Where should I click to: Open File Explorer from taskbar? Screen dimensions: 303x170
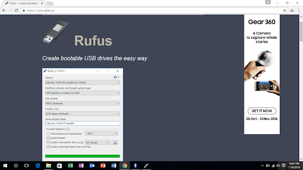pos(48,166)
